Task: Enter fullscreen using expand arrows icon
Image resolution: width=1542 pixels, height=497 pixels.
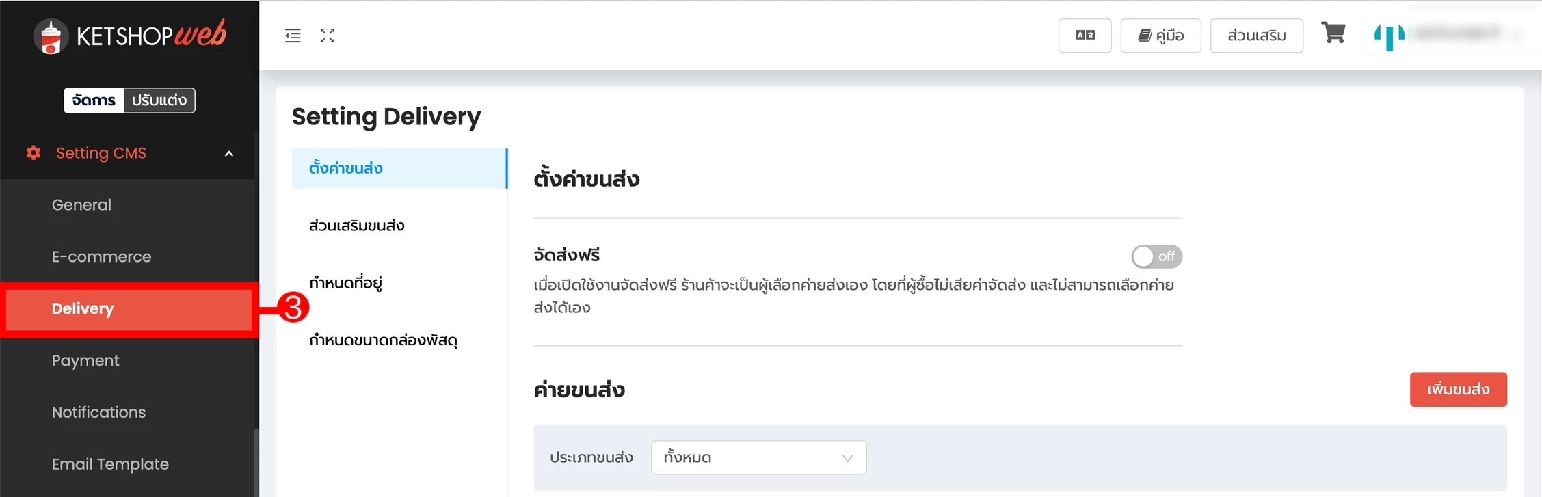Action: (328, 36)
